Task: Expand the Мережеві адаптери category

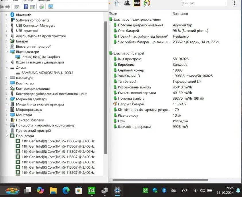Action: (7, 99)
